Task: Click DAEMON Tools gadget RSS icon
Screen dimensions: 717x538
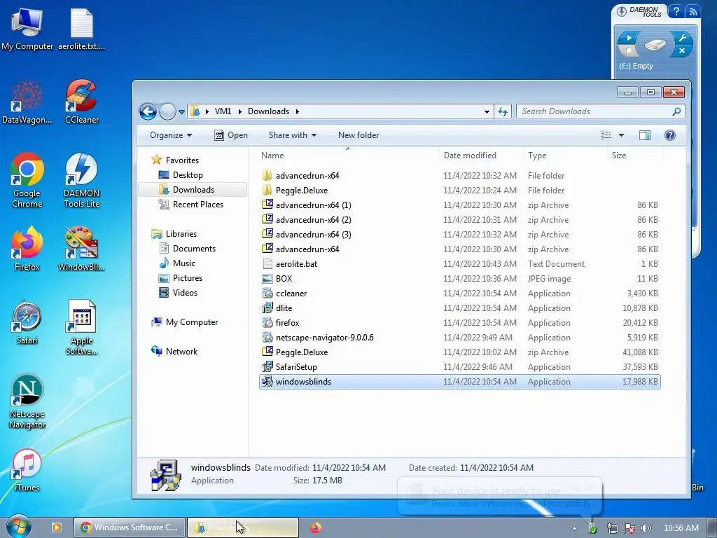Action: 692,11
